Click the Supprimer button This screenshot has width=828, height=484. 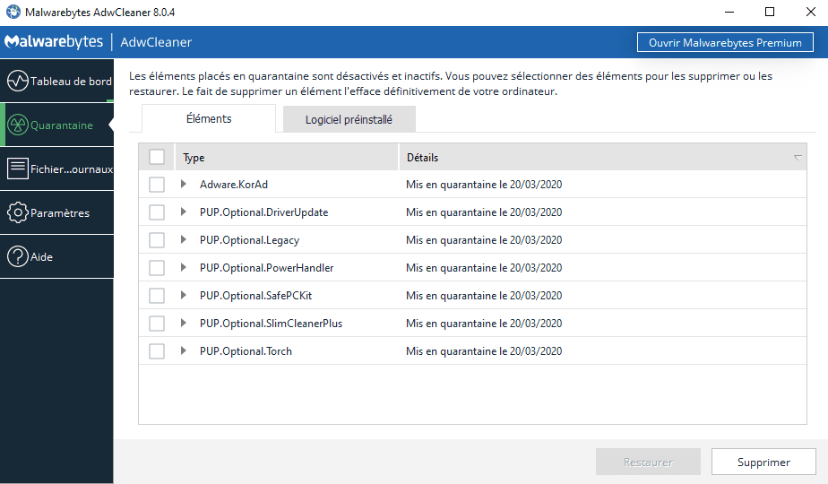pos(763,462)
